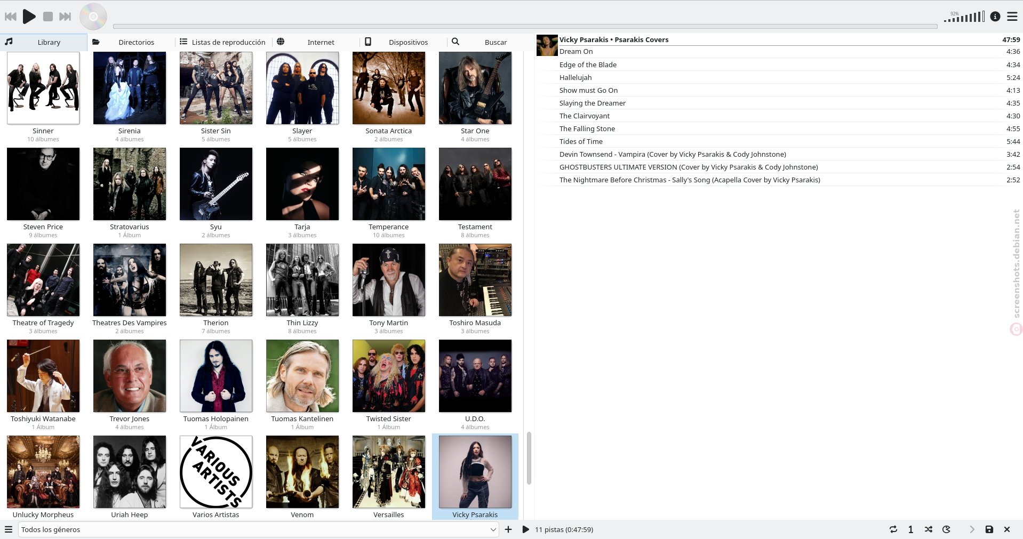The height and width of the screenshot is (539, 1023).
Task: Open the Temperance artist cover
Action: pyautogui.click(x=389, y=184)
